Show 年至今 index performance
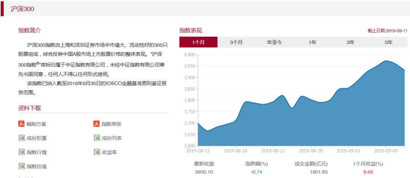 tap(274, 42)
